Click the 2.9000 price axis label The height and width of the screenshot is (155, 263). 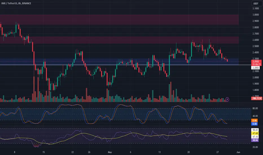click(x=256, y=21)
